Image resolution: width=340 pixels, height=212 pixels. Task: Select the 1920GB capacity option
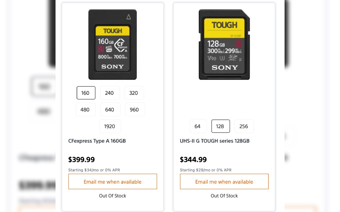point(110,126)
